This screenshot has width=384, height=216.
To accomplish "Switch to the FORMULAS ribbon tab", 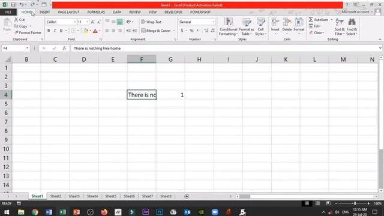I will (x=96, y=12).
